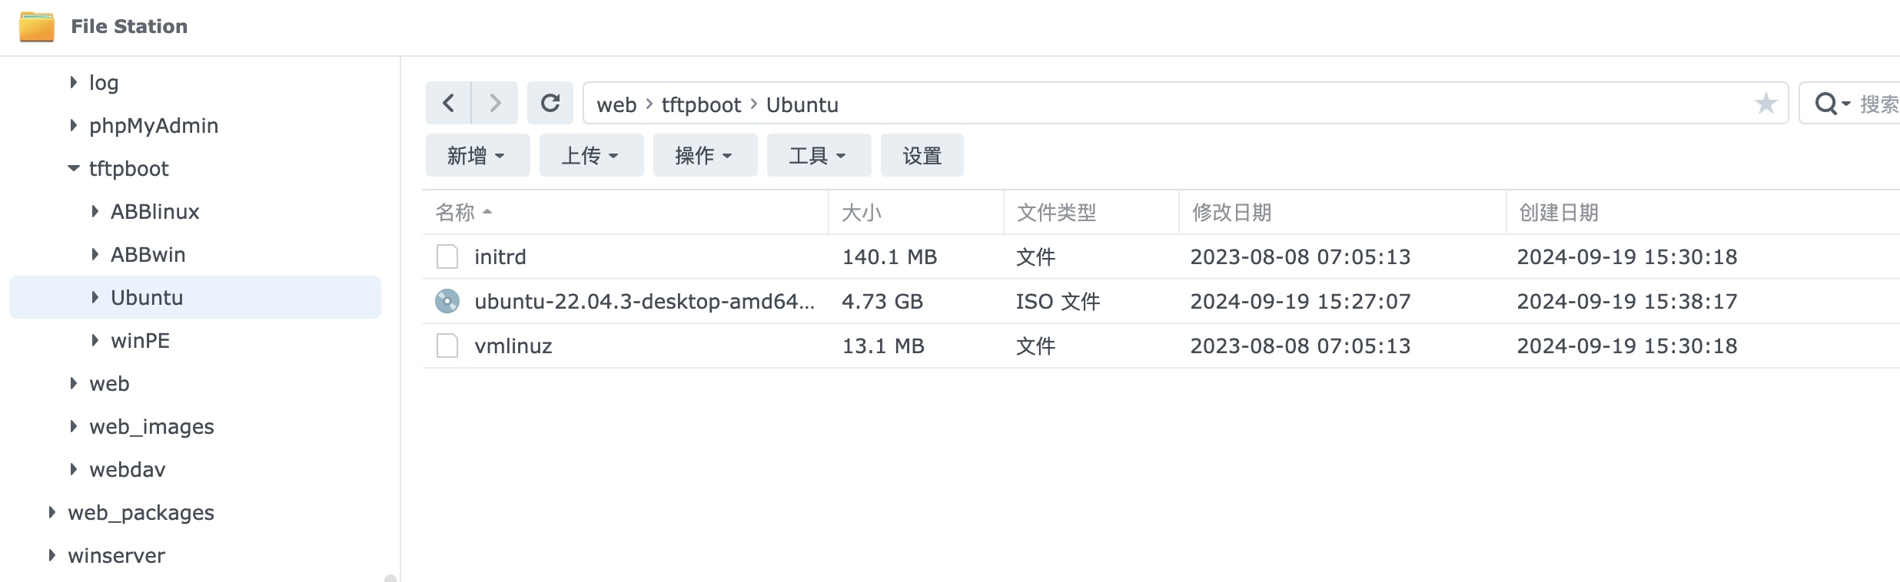Click the tftpboot breadcrumb in path bar
This screenshot has height=582, width=1900.
coord(701,104)
